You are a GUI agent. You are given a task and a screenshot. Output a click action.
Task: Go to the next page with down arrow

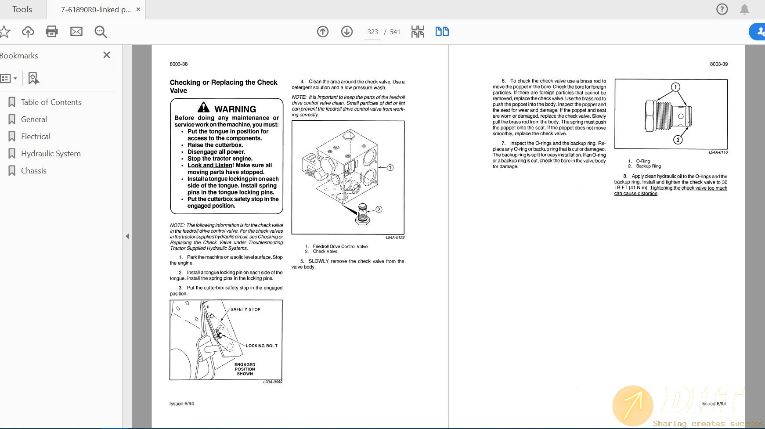[346, 32]
